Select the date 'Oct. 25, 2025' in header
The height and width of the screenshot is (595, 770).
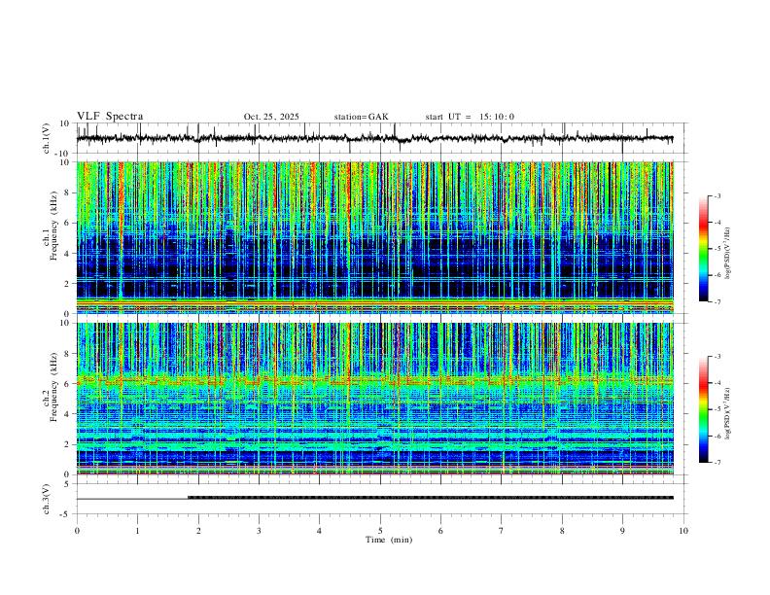271,117
